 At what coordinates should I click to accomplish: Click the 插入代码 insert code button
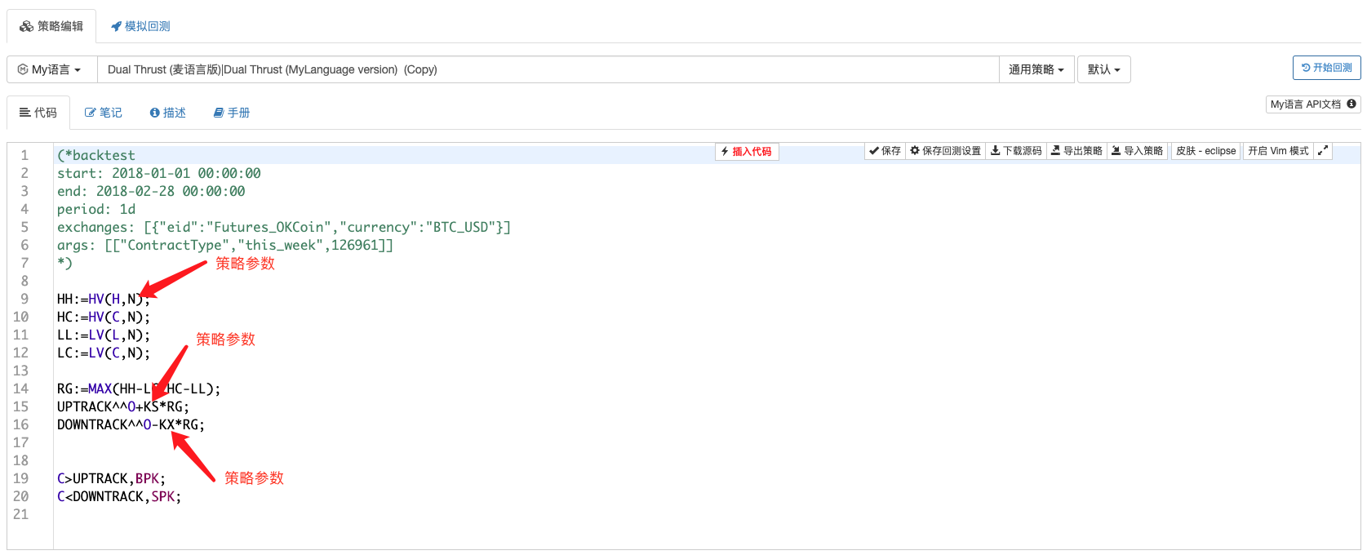click(747, 151)
